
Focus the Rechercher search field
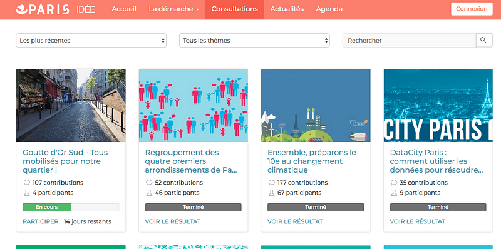pos(410,41)
